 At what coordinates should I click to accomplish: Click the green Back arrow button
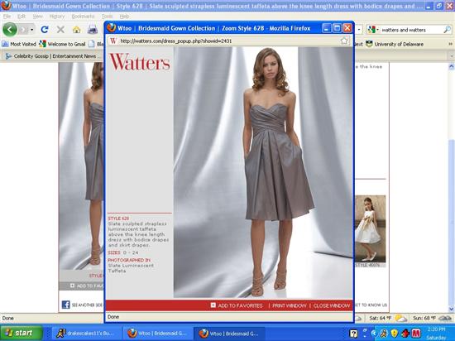point(10,29)
